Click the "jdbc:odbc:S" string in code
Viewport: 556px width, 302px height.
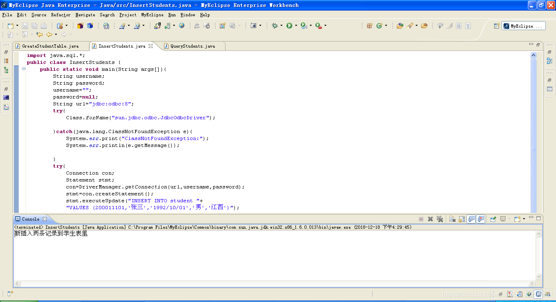[110, 104]
